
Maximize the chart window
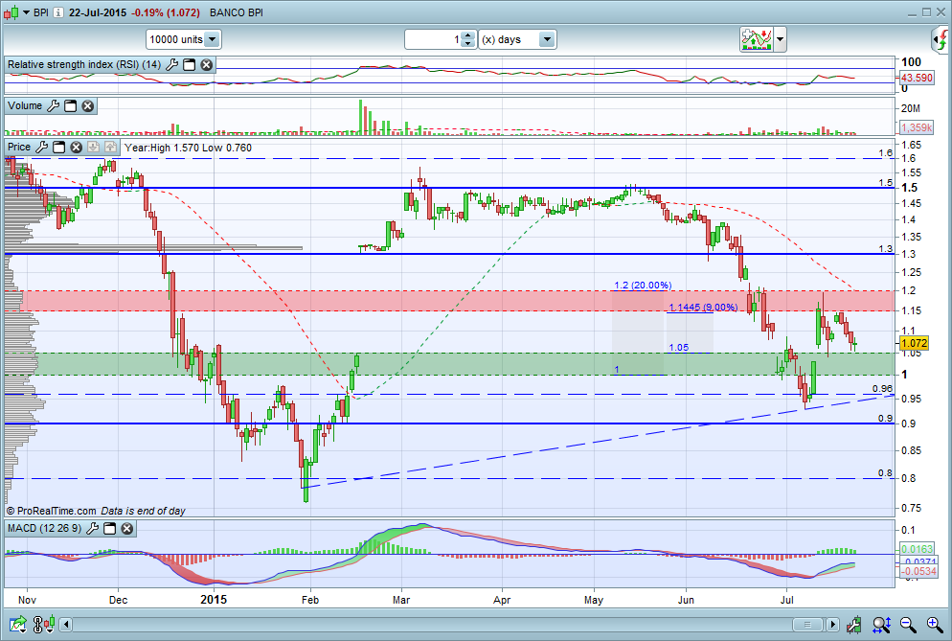click(x=926, y=12)
